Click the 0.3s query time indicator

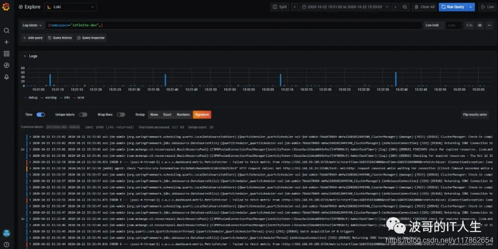469,25
